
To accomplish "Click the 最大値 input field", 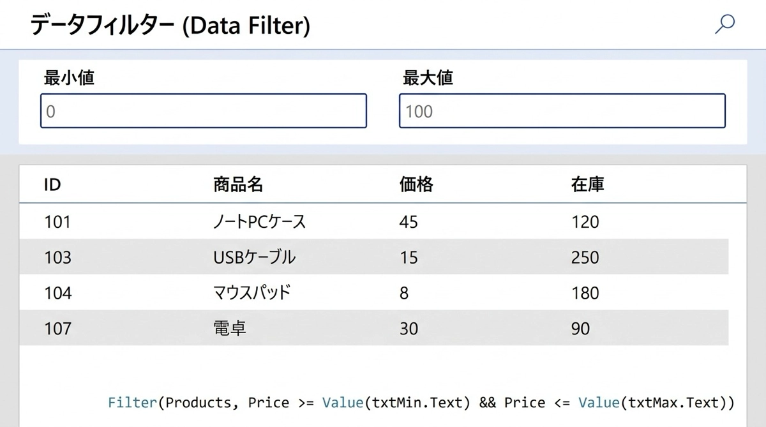I will pos(562,111).
